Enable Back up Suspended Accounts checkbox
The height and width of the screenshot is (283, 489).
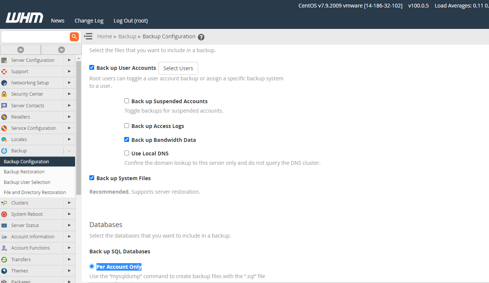(x=127, y=101)
